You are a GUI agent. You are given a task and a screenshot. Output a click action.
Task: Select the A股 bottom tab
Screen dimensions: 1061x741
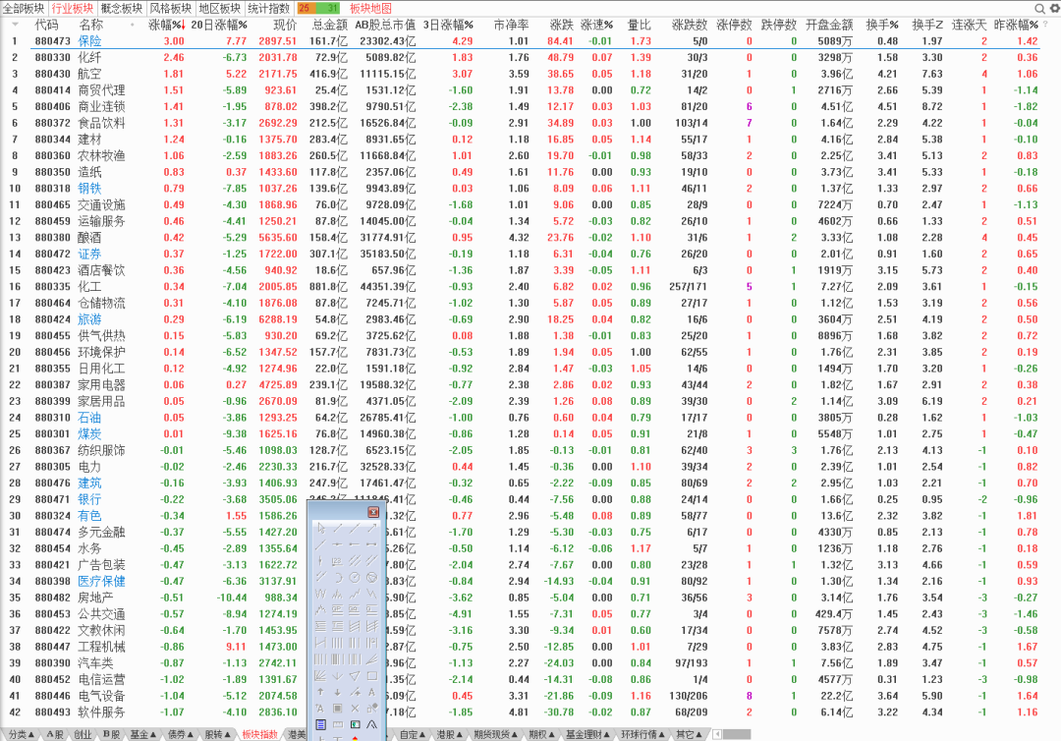coord(55,734)
